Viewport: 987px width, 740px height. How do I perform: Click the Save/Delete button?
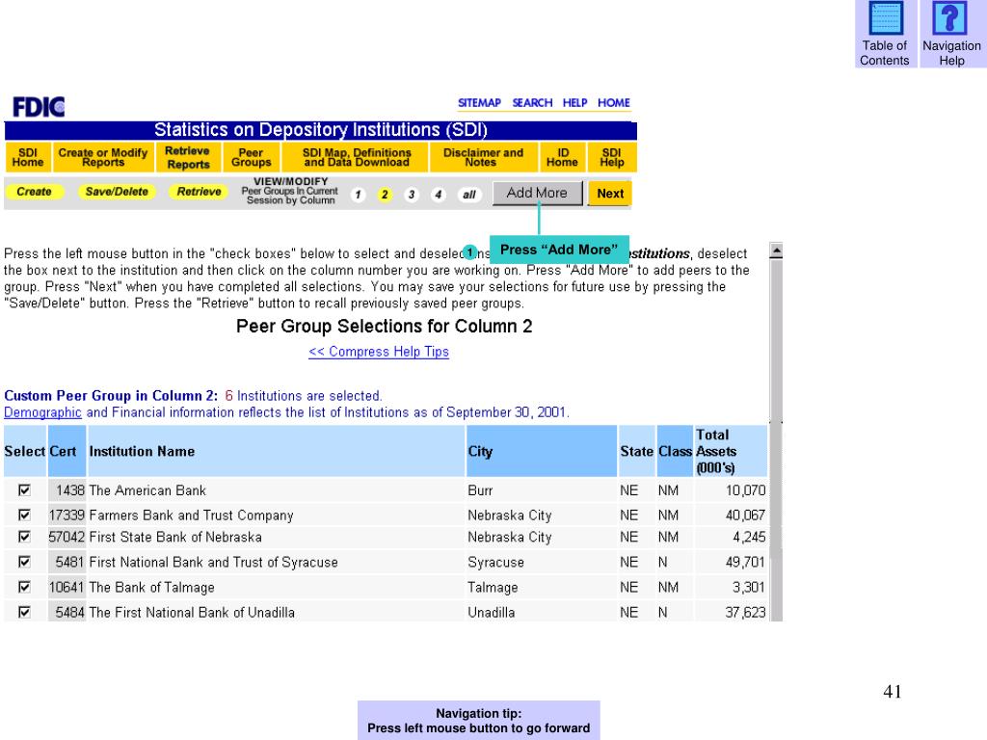[117, 192]
